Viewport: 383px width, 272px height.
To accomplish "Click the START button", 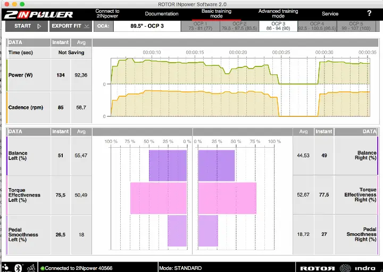I will (x=27, y=26).
